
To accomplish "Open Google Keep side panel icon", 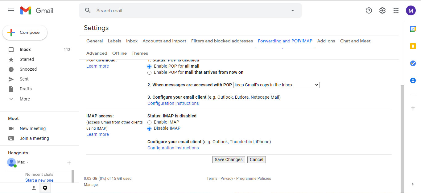I will [413, 46].
